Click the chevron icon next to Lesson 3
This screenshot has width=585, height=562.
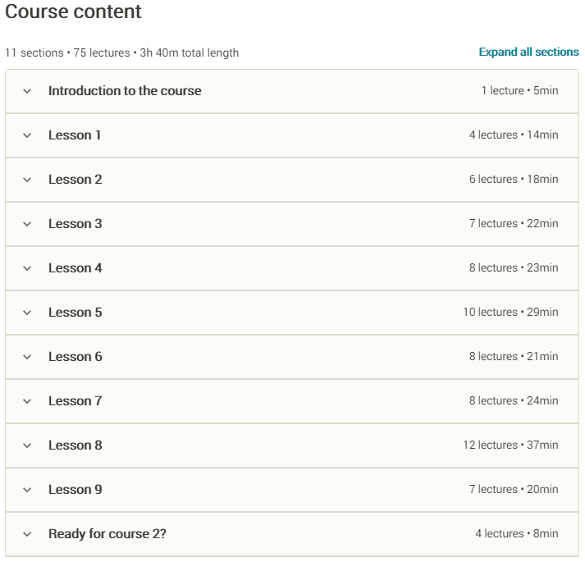[27, 224]
